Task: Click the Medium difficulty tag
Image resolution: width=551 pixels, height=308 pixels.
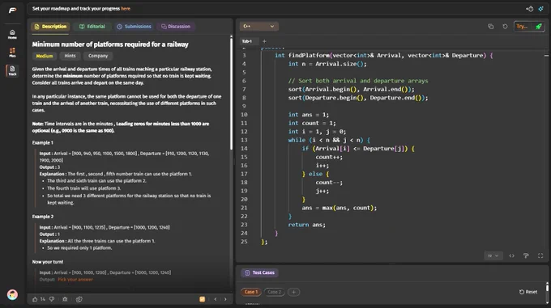Action: pos(45,56)
